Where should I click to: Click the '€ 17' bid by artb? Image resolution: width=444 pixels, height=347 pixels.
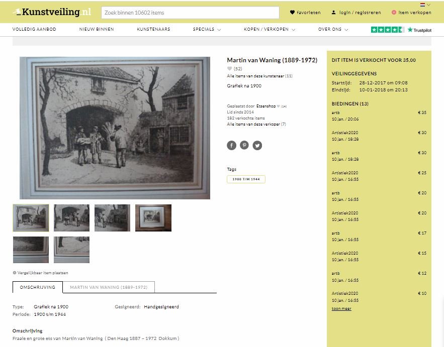coord(422,234)
